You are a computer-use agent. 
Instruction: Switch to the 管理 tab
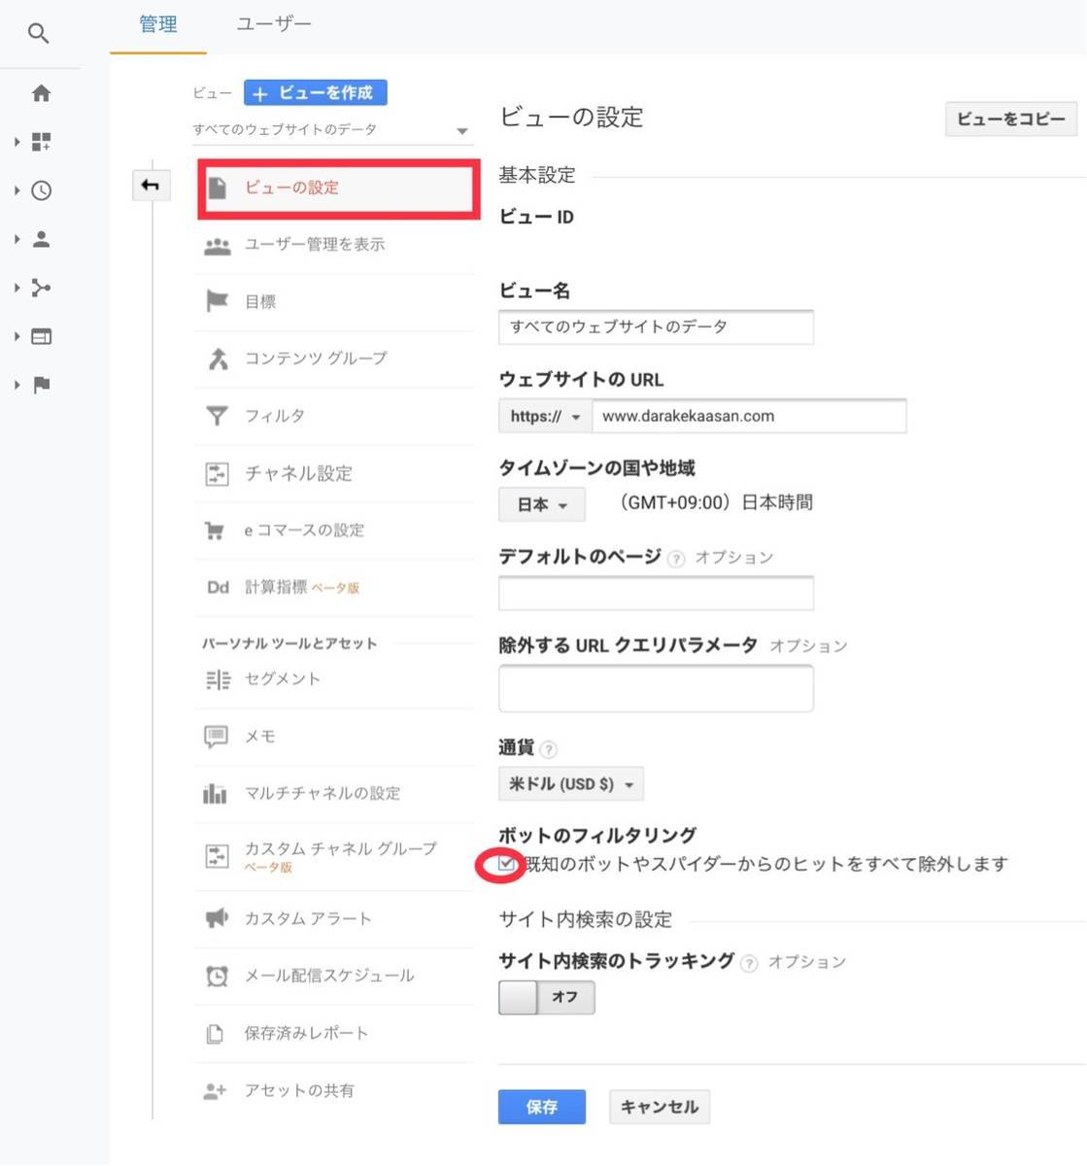pos(158,24)
